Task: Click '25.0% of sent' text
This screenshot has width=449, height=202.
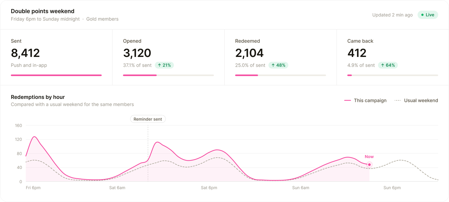Action: 250,65
